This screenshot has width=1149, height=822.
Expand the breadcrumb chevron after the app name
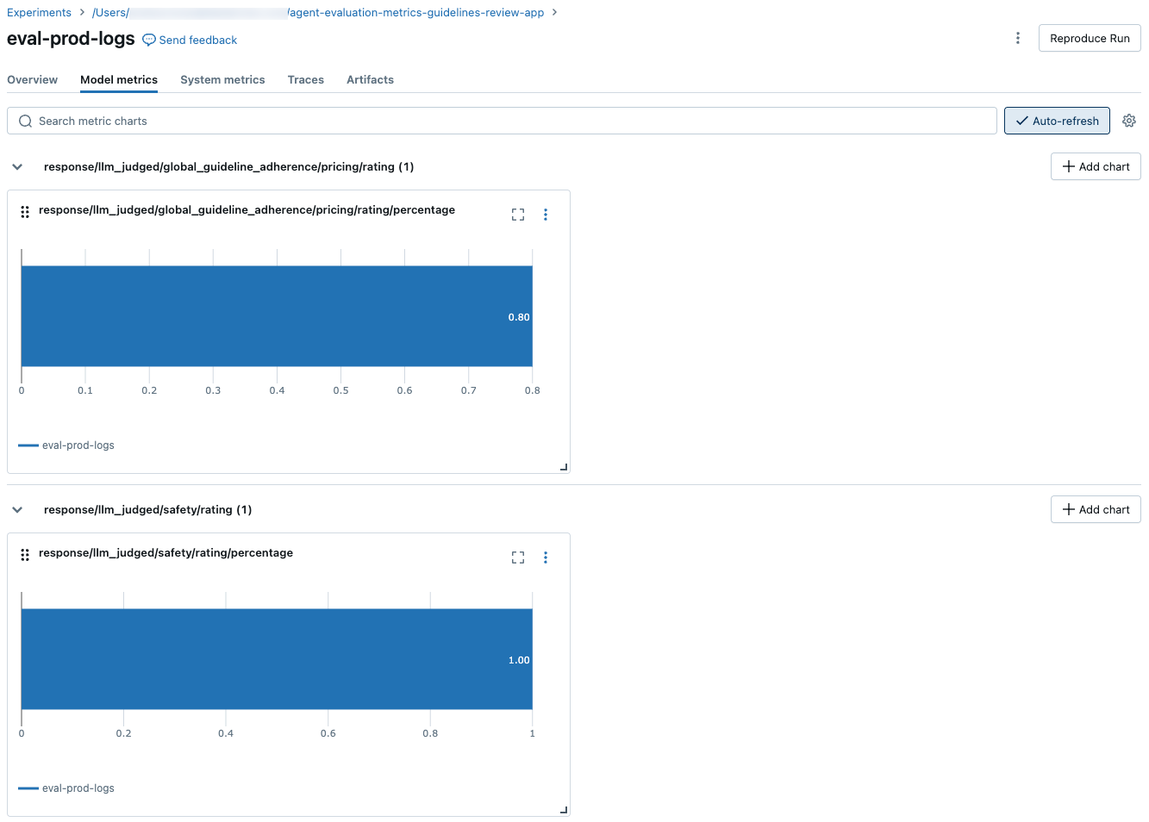[x=556, y=12]
